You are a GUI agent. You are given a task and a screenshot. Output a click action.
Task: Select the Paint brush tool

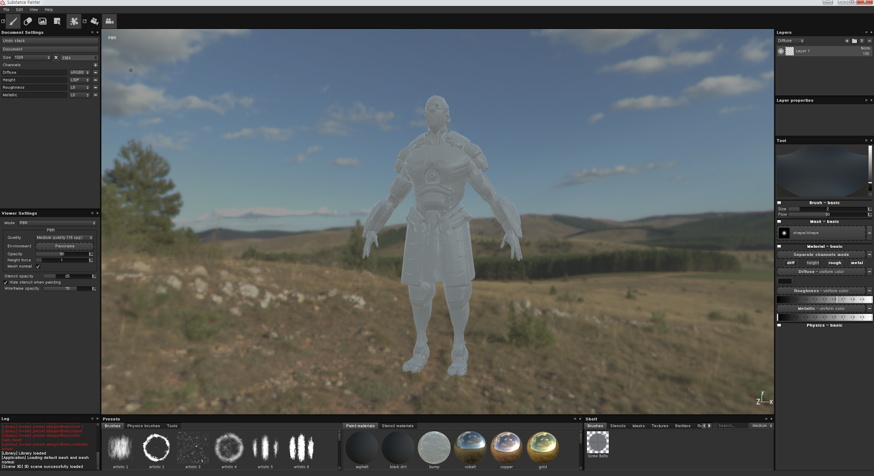(13, 21)
